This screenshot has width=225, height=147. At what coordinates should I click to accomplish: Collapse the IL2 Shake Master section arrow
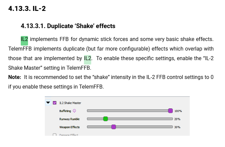(48, 103)
